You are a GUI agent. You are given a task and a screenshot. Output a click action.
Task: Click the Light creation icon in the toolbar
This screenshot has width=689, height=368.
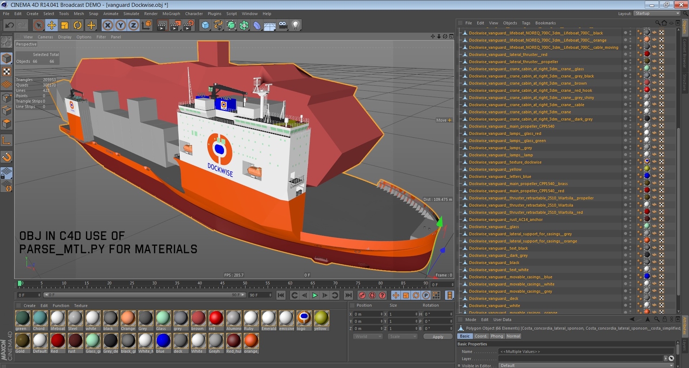click(297, 25)
